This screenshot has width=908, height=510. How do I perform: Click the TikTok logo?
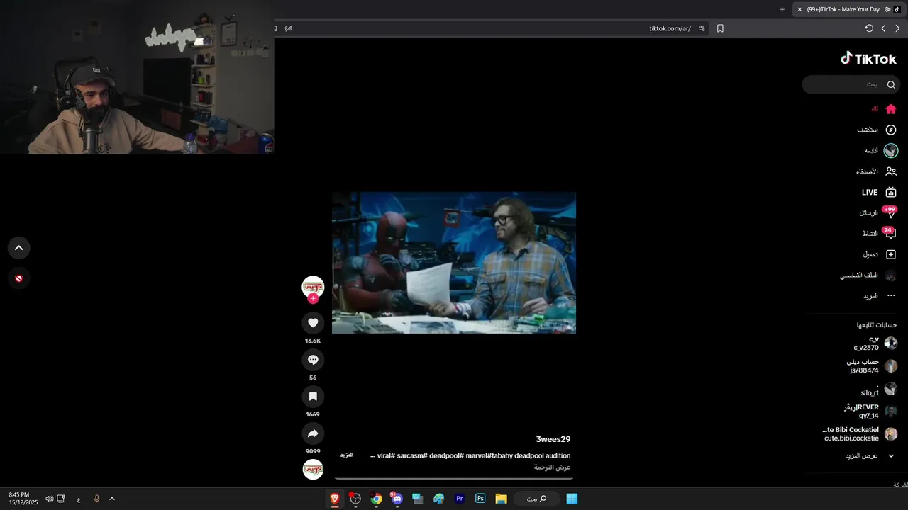[x=868, y=59]
